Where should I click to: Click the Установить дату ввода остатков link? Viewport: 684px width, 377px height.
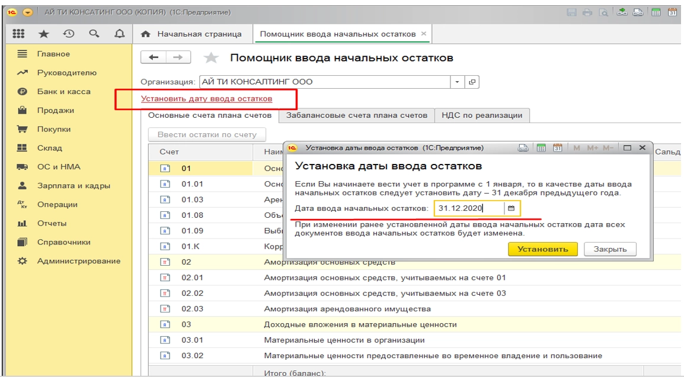click(206, 99)
